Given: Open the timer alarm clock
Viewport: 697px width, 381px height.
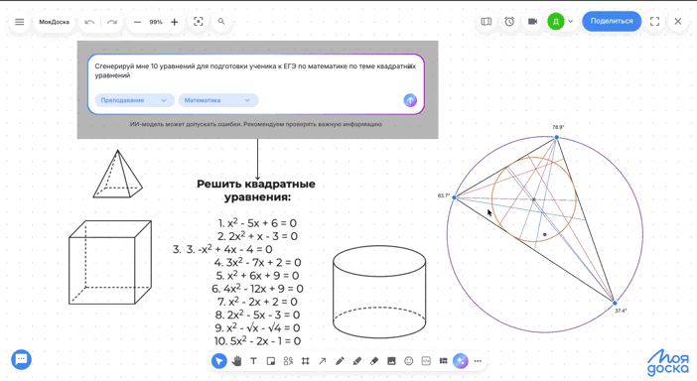Looking at the screenshot, I should [x=509, y=21].
